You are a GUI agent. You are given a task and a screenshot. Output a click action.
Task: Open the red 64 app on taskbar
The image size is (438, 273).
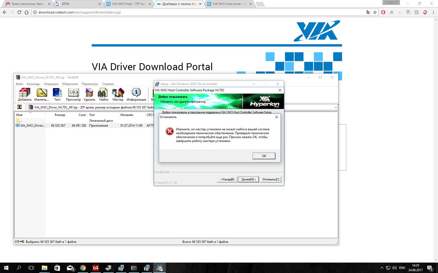95,268
